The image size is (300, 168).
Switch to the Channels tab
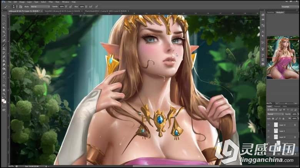[277, 106]
